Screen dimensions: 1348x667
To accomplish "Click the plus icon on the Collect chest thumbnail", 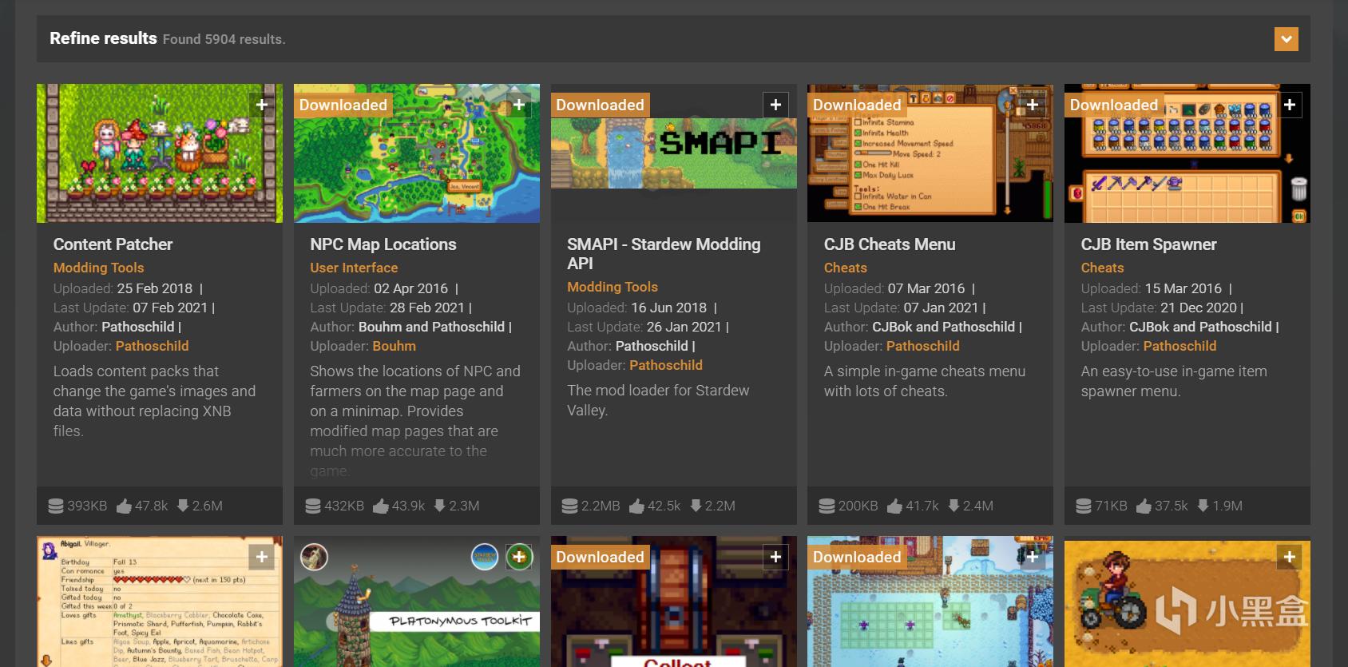I will [775, 557].
